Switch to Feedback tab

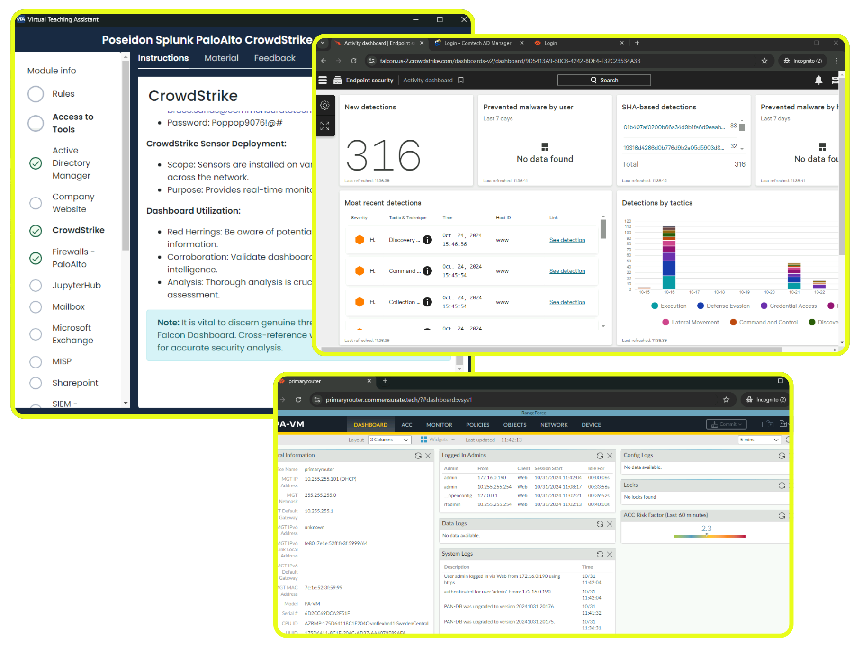click(x=275, y=58)
